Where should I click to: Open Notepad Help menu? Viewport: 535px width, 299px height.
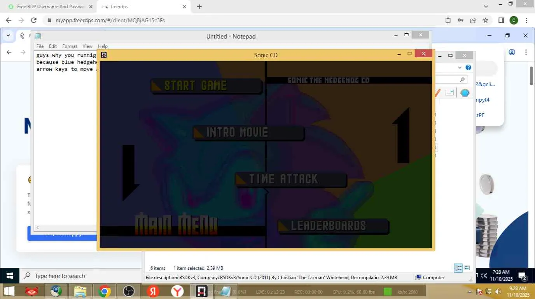tap(103, 46)
